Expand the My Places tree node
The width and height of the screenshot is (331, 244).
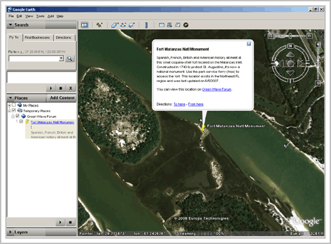click(9, 105)
